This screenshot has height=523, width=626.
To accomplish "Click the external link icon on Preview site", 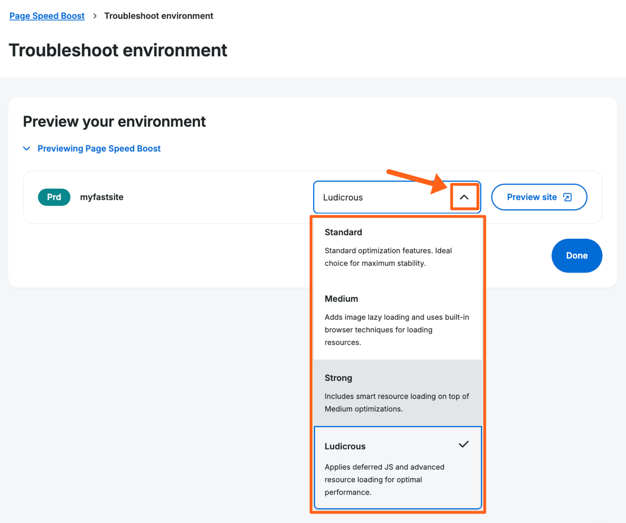I will [x=568, y=197].
